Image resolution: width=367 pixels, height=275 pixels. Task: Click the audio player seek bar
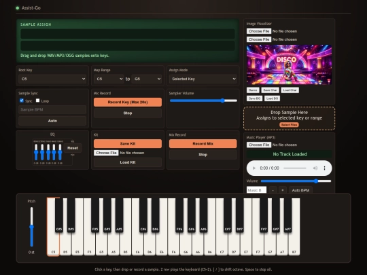(295, 168)
